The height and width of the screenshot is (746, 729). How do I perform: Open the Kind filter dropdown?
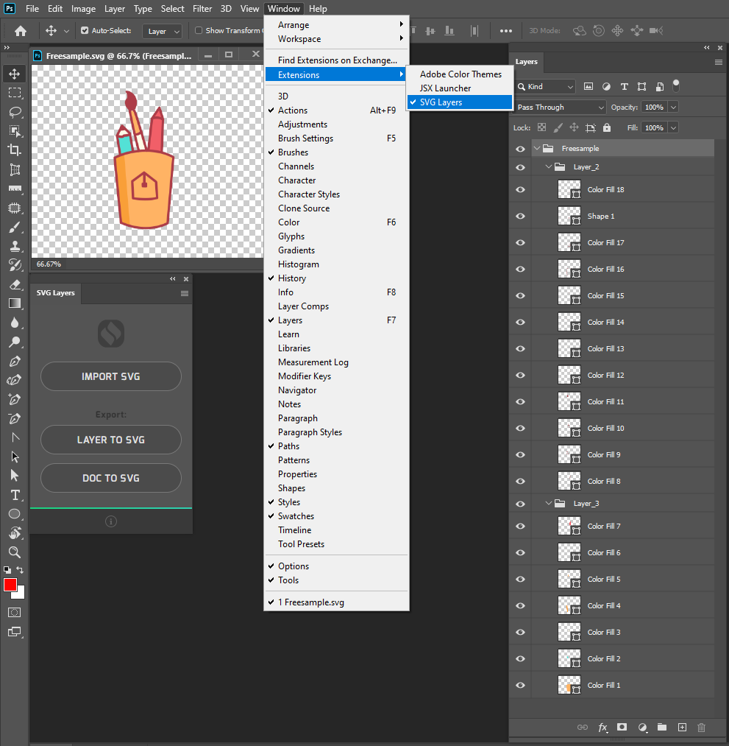click(x=545, y=86)
